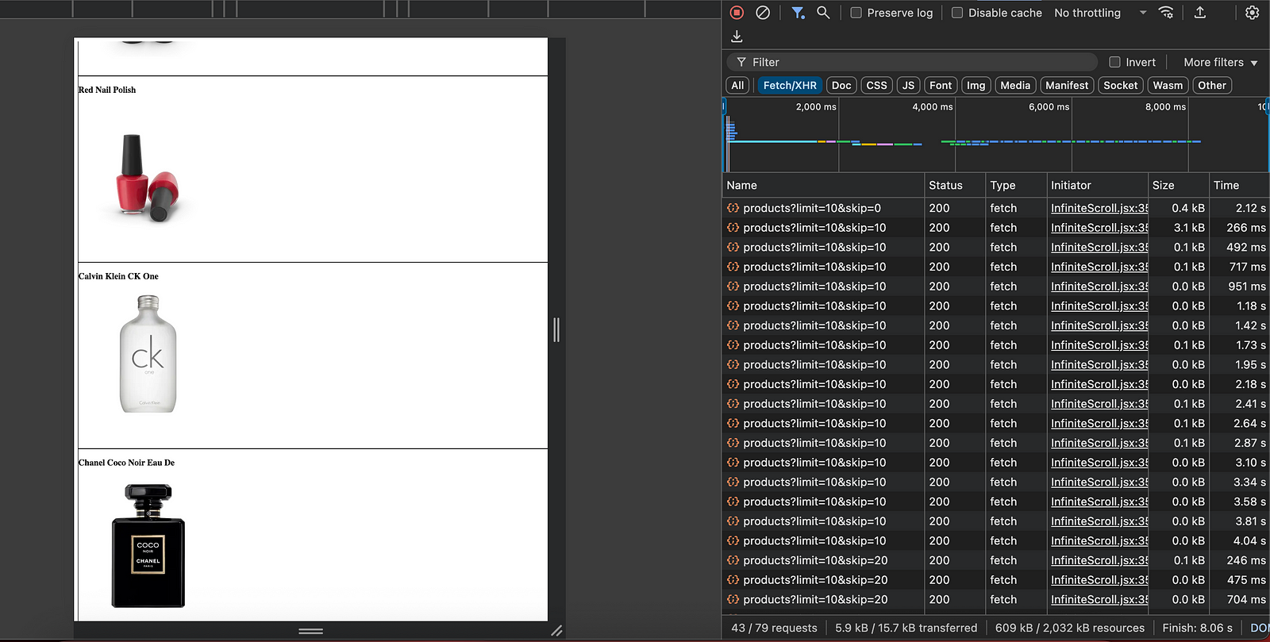The height and width of the screenshot is (642, 1270).
Task: Select the skip=20 request taking 475 ms
Action: click(815, 580)
